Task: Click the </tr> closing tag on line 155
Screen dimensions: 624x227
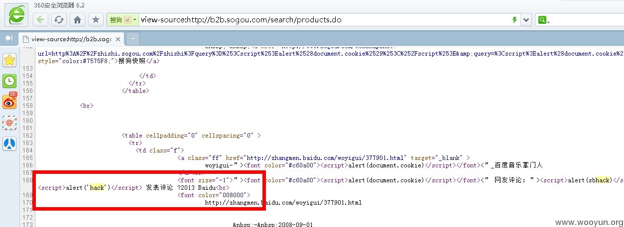Action: pos(137,83)
